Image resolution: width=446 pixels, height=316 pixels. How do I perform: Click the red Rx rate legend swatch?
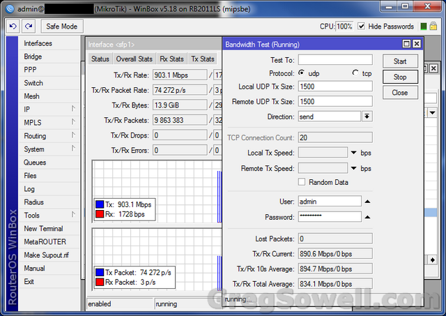coord(100,214)
